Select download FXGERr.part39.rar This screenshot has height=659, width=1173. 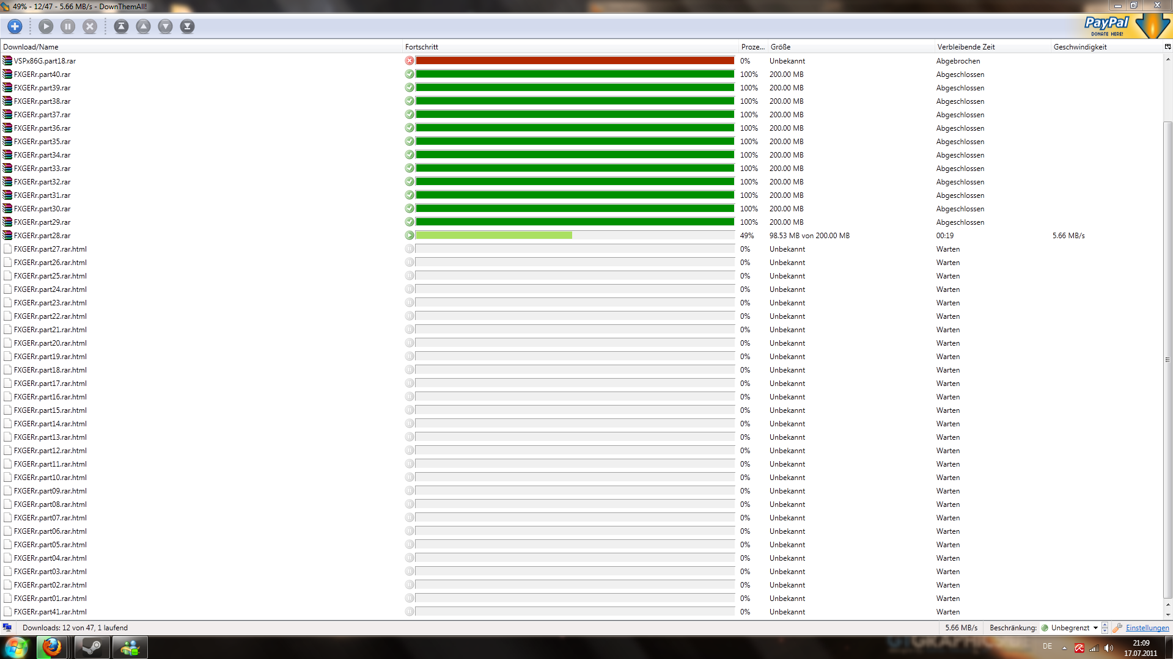tap(581, 87)
